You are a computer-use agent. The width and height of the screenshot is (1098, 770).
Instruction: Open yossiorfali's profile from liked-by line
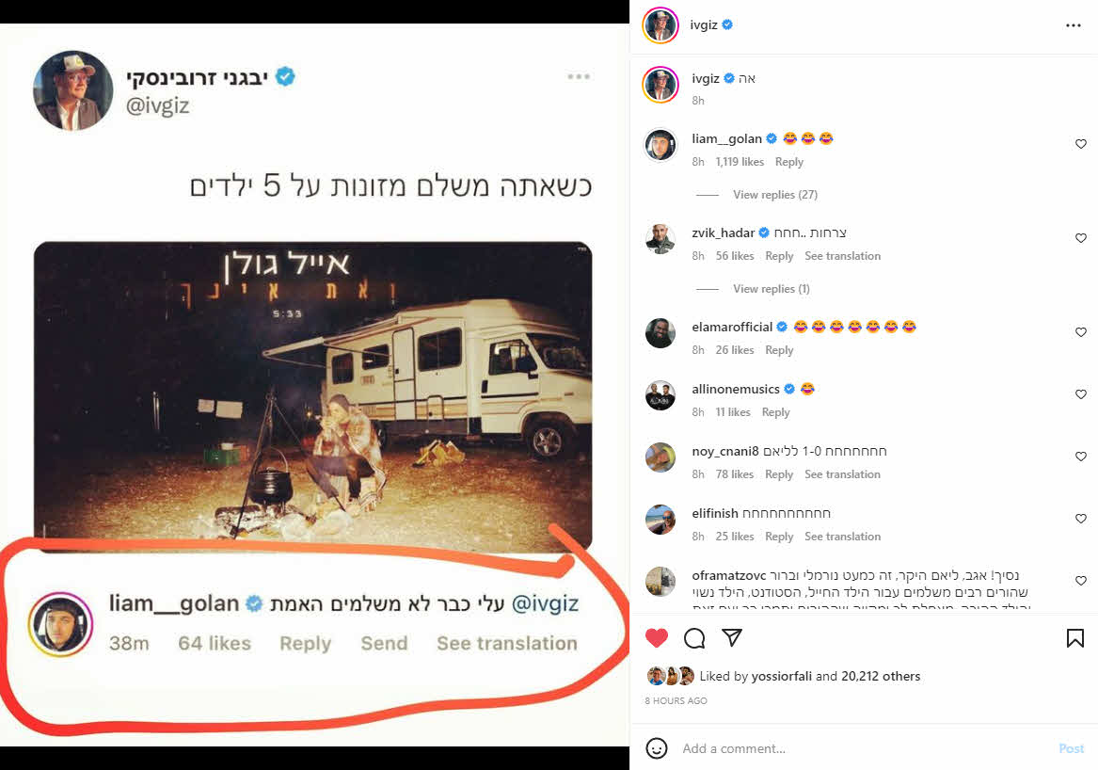tap(782, 676)
